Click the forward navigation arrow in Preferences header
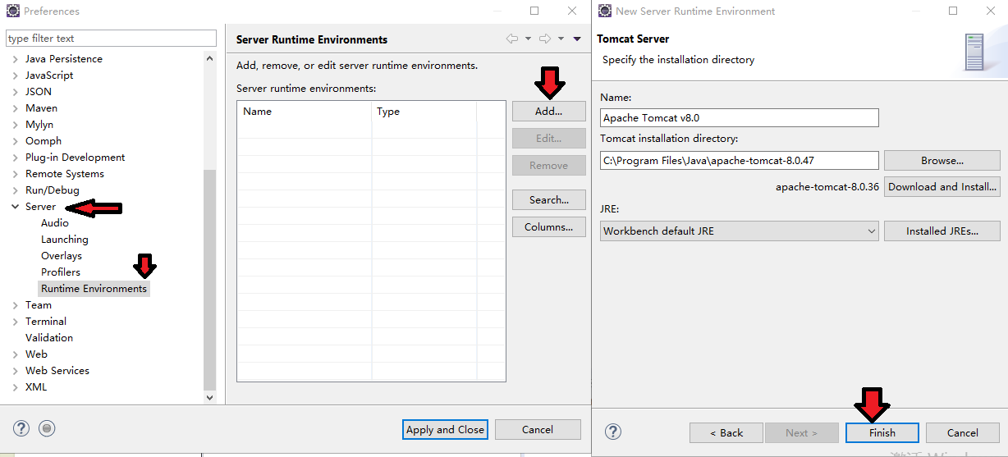Viewport: 1008px width, 457px height. (545, 39)
